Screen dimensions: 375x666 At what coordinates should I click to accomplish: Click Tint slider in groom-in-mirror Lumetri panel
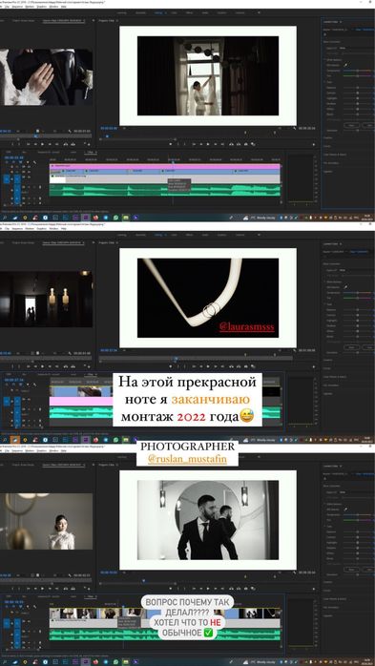[358, 520]
